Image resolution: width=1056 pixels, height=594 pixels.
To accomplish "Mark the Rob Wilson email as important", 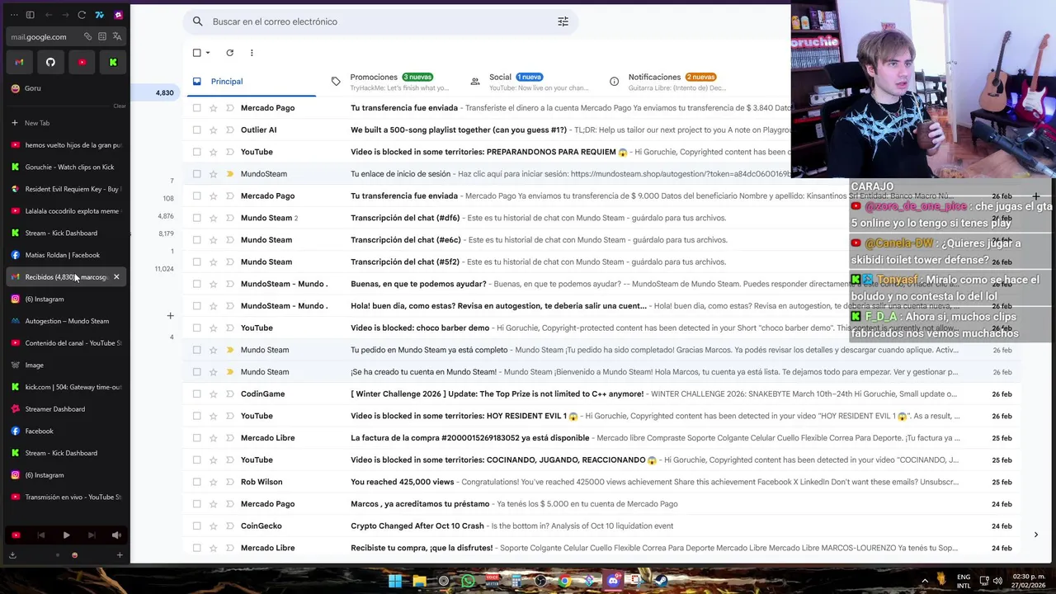I will point(230,482).
